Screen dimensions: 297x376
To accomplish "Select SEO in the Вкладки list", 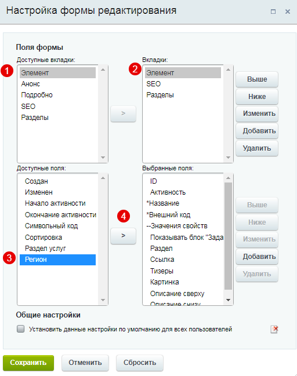I will (183, 84).
